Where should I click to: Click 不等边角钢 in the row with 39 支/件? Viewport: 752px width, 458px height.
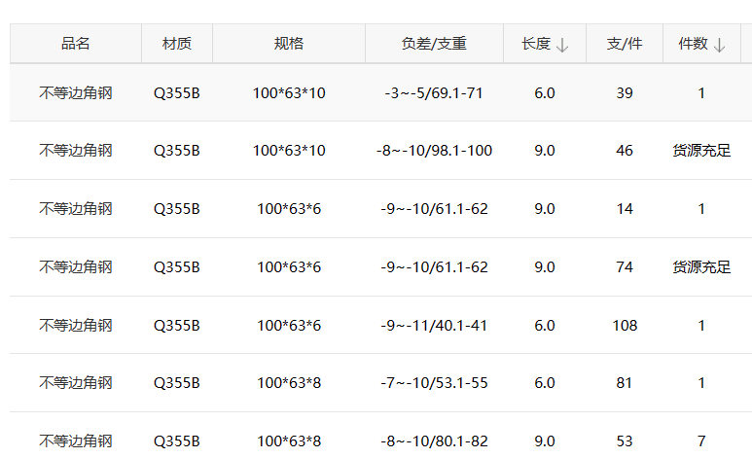click(75, 93)
